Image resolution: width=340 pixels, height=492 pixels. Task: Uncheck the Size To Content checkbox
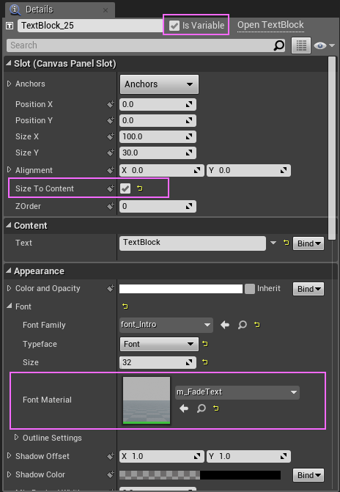click(125, 188)
